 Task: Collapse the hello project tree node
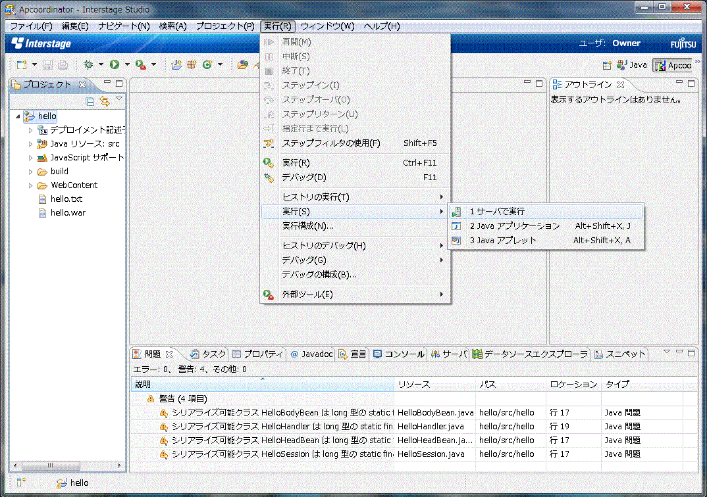click(18, 116)
